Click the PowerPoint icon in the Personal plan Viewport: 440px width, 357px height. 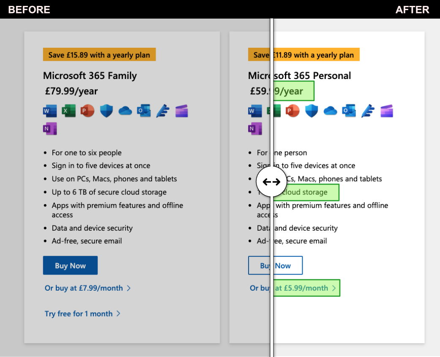292,111
